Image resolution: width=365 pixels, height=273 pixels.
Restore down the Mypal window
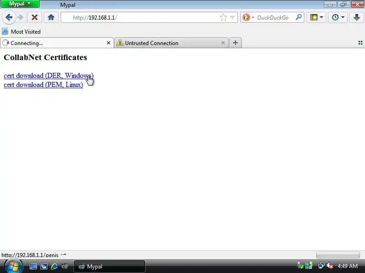click(344, 5)
